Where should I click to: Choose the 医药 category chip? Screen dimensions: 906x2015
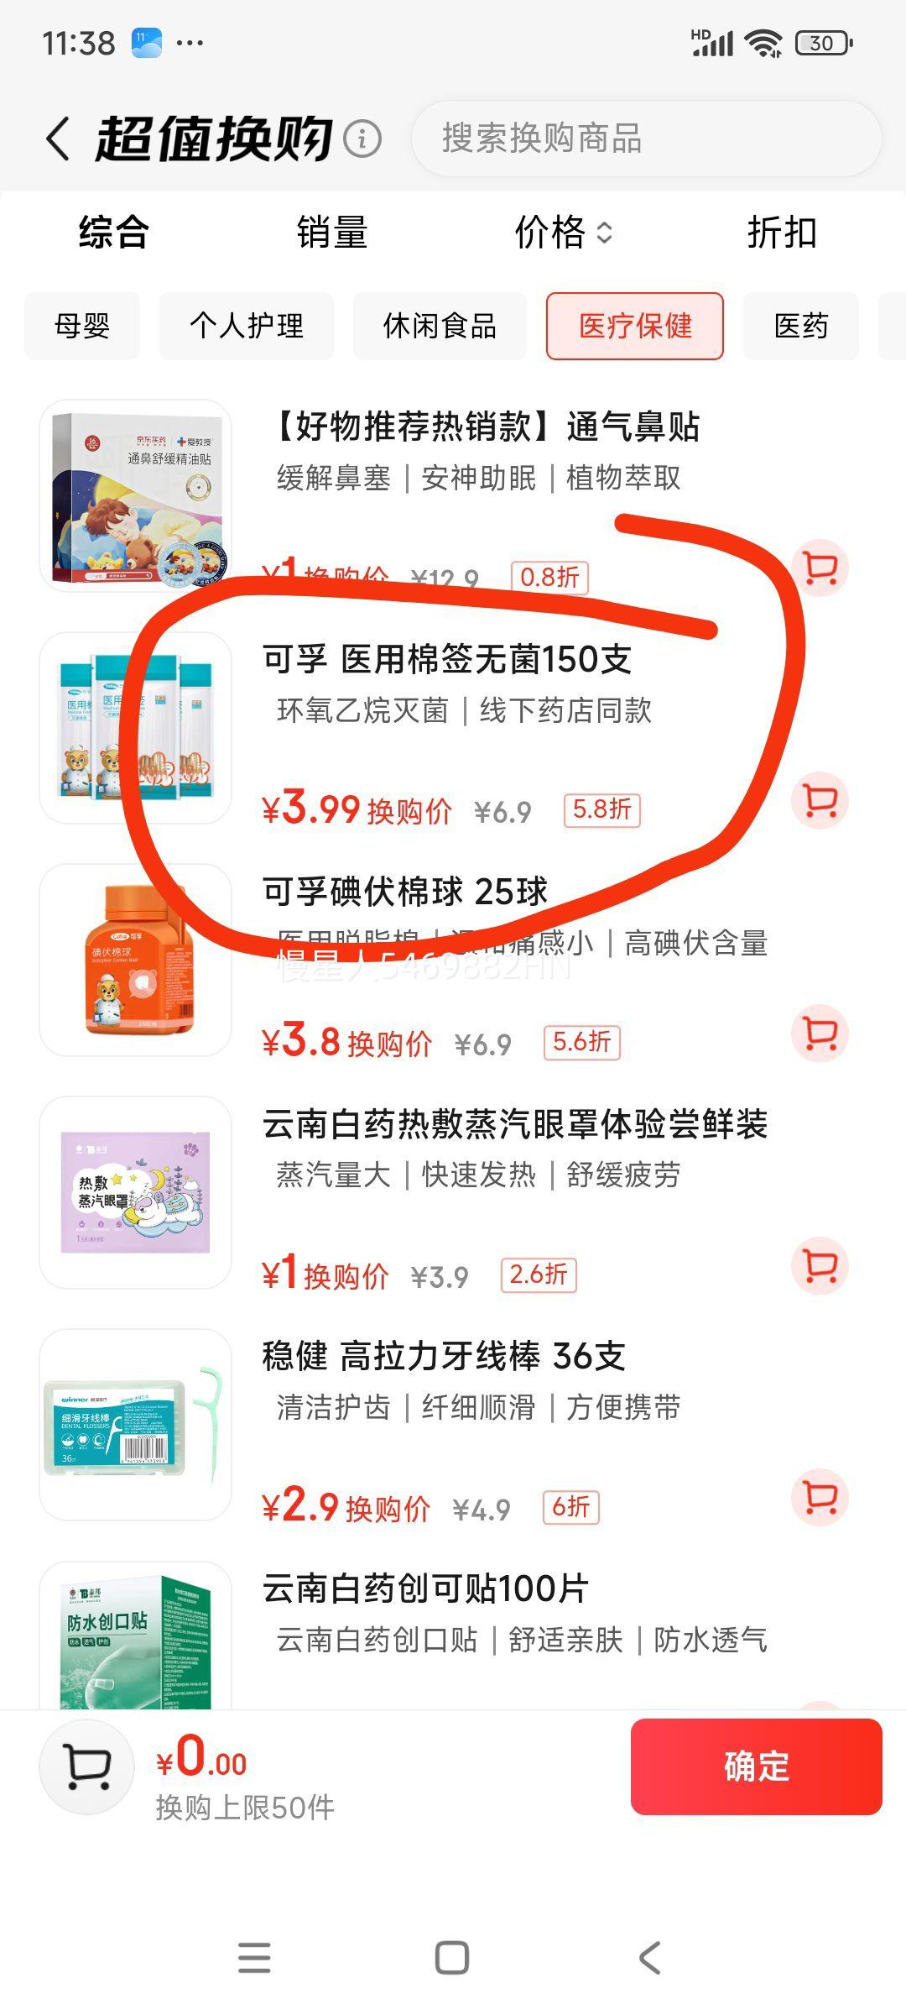[x=801, y=326]
